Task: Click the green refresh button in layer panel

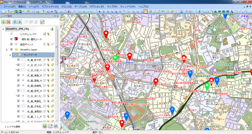Action: pyautogui.click(x=45, y=126)
